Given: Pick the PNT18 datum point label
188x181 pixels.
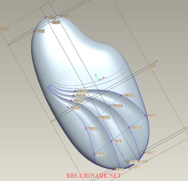Looking at the screenshot, I should pyautogui.click(x=81, y=95).
